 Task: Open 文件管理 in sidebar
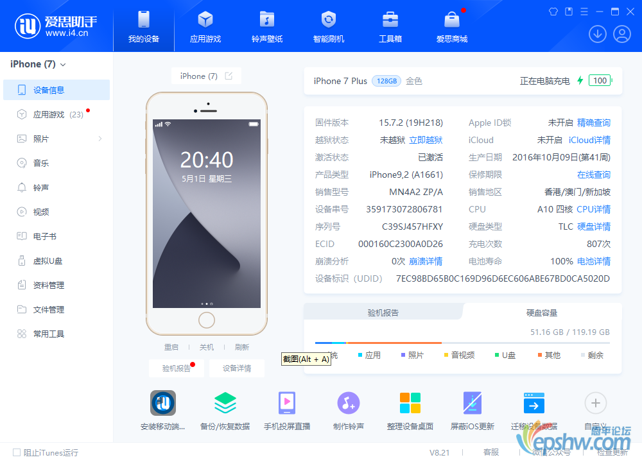pyautogui.click(x=56, y=310)
